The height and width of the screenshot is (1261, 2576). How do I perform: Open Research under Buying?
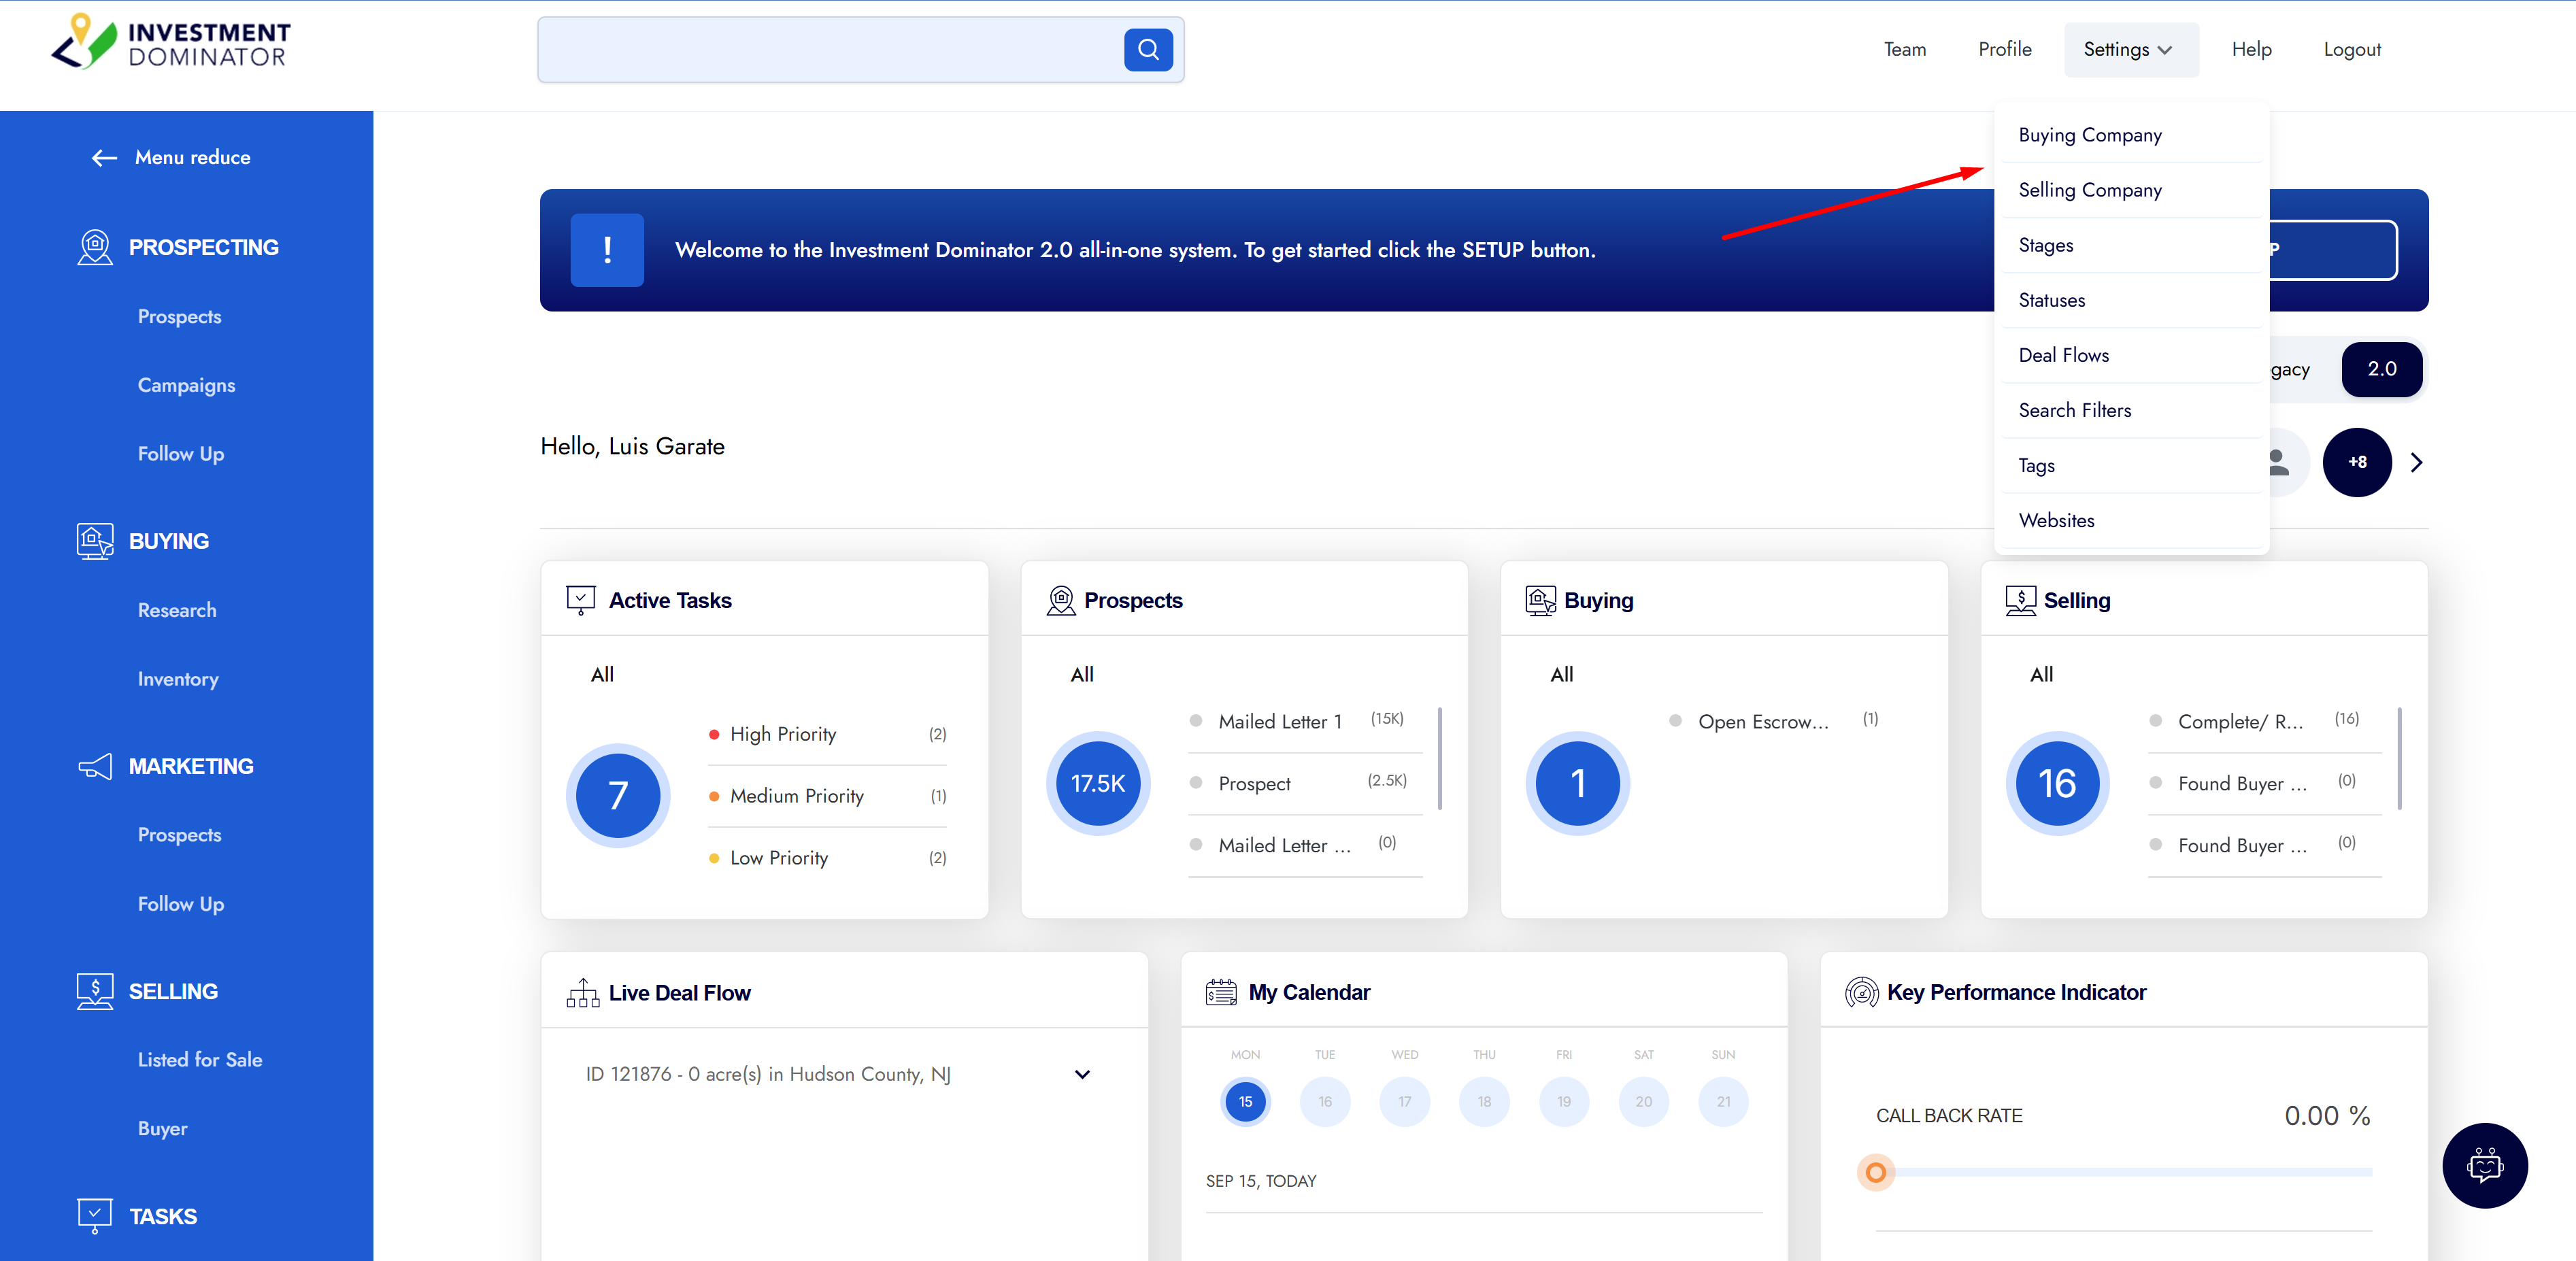coord(177,610)
